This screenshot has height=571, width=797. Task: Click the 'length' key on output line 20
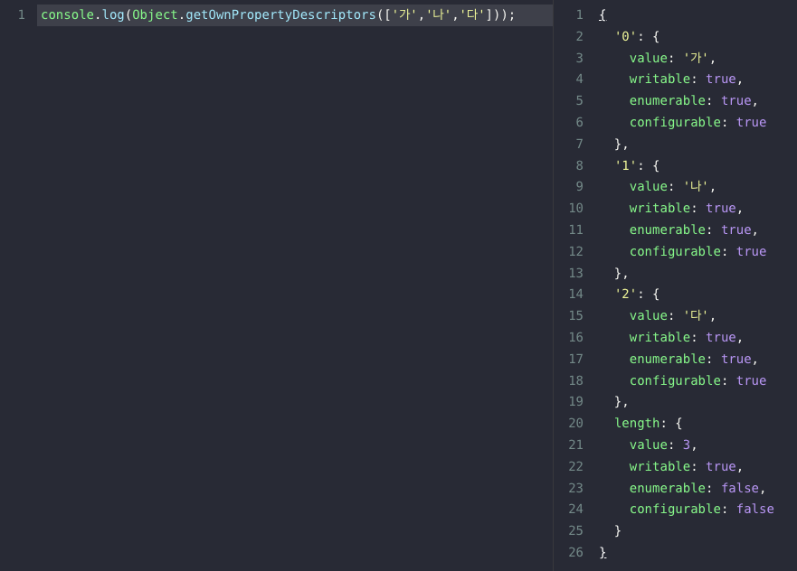[637, 424]
